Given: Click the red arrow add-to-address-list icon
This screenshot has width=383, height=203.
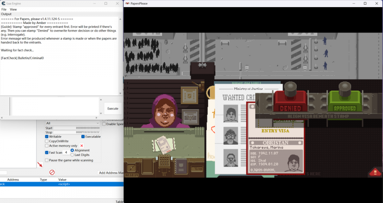Looking at the screenshot, I should pos(40,165).
